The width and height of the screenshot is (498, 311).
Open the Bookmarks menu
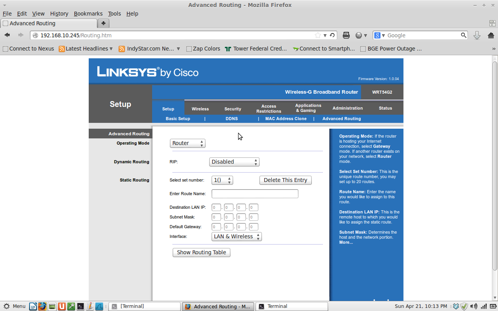[88, 14]
